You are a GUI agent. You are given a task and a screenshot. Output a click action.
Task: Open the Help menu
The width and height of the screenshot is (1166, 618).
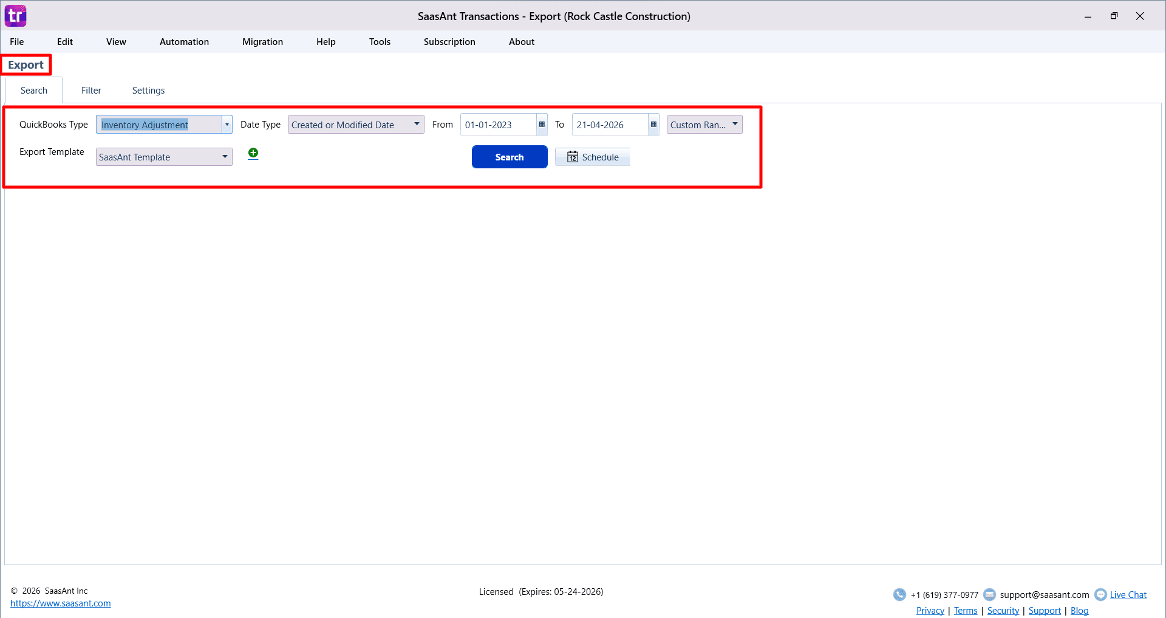click(326, 41)
